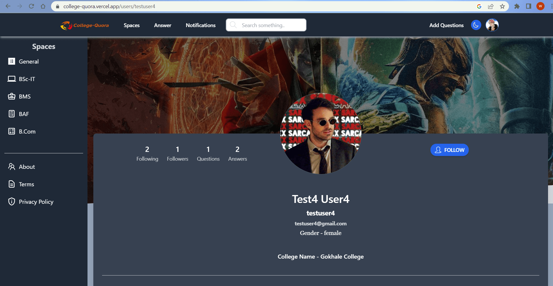The image size is (553, 286).
Task: View the 2 Answers count
Action: tap(237, 154)
